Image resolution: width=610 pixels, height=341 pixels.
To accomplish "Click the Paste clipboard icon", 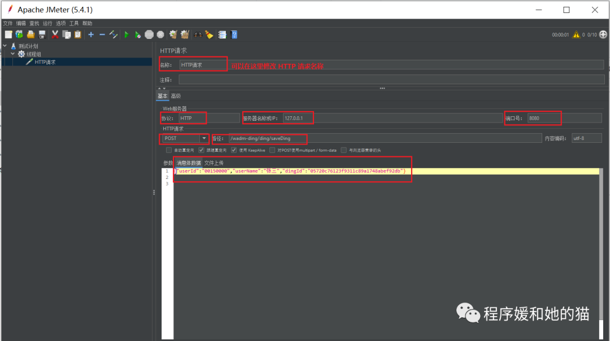I will pyautogui.click(x=78, y=34).
